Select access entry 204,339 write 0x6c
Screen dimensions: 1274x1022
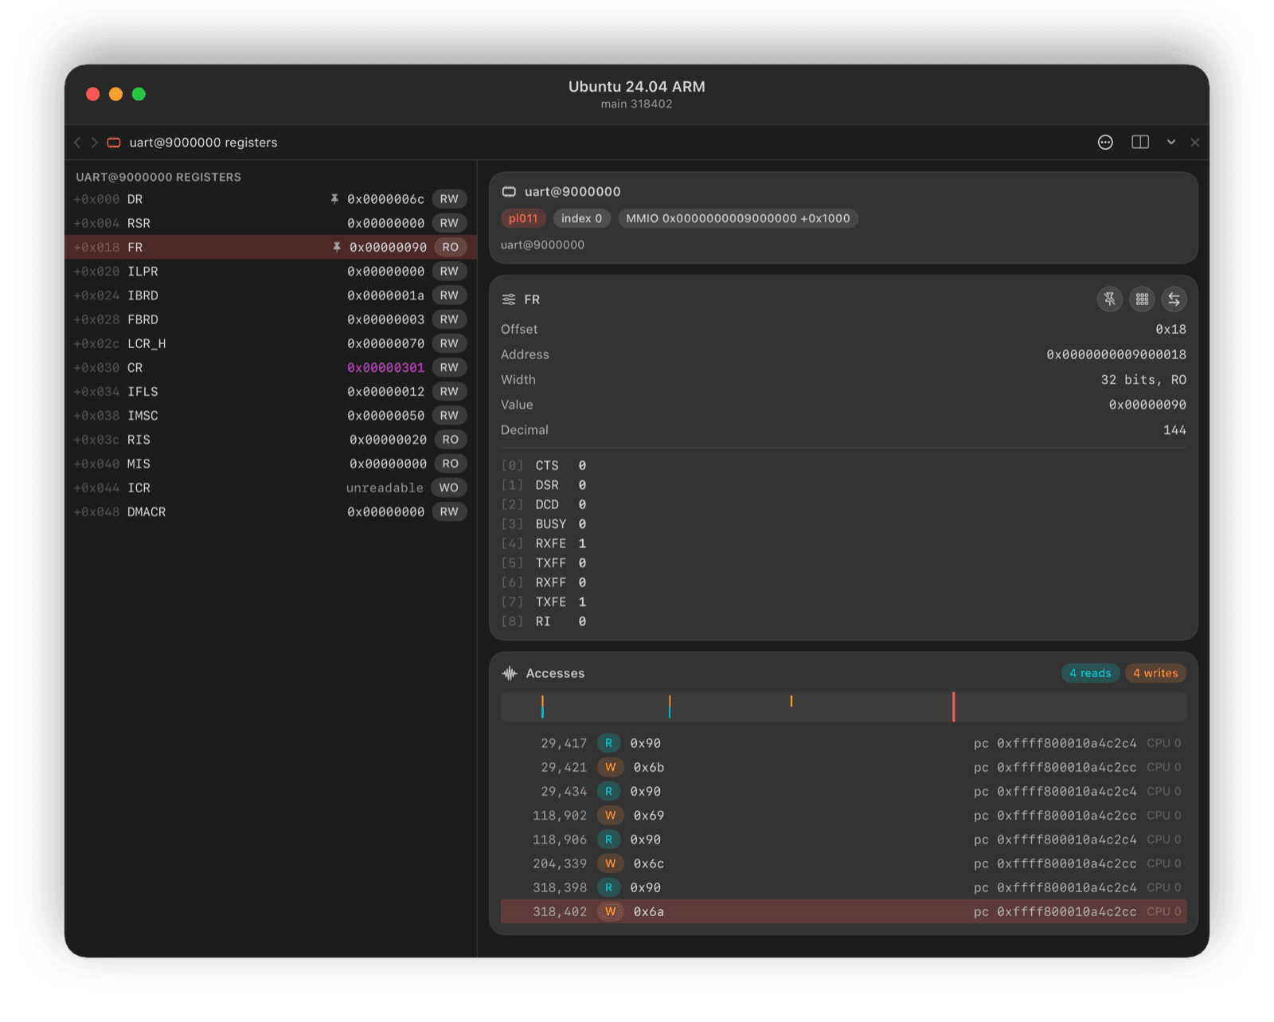coord(843,863)
